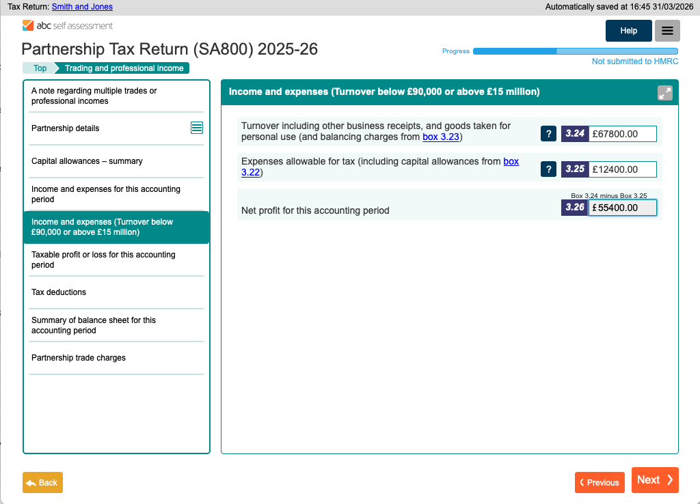This screenshot has height=504, width=700.
Task: Go to the Previous page
Action: [x=600, y=482]
